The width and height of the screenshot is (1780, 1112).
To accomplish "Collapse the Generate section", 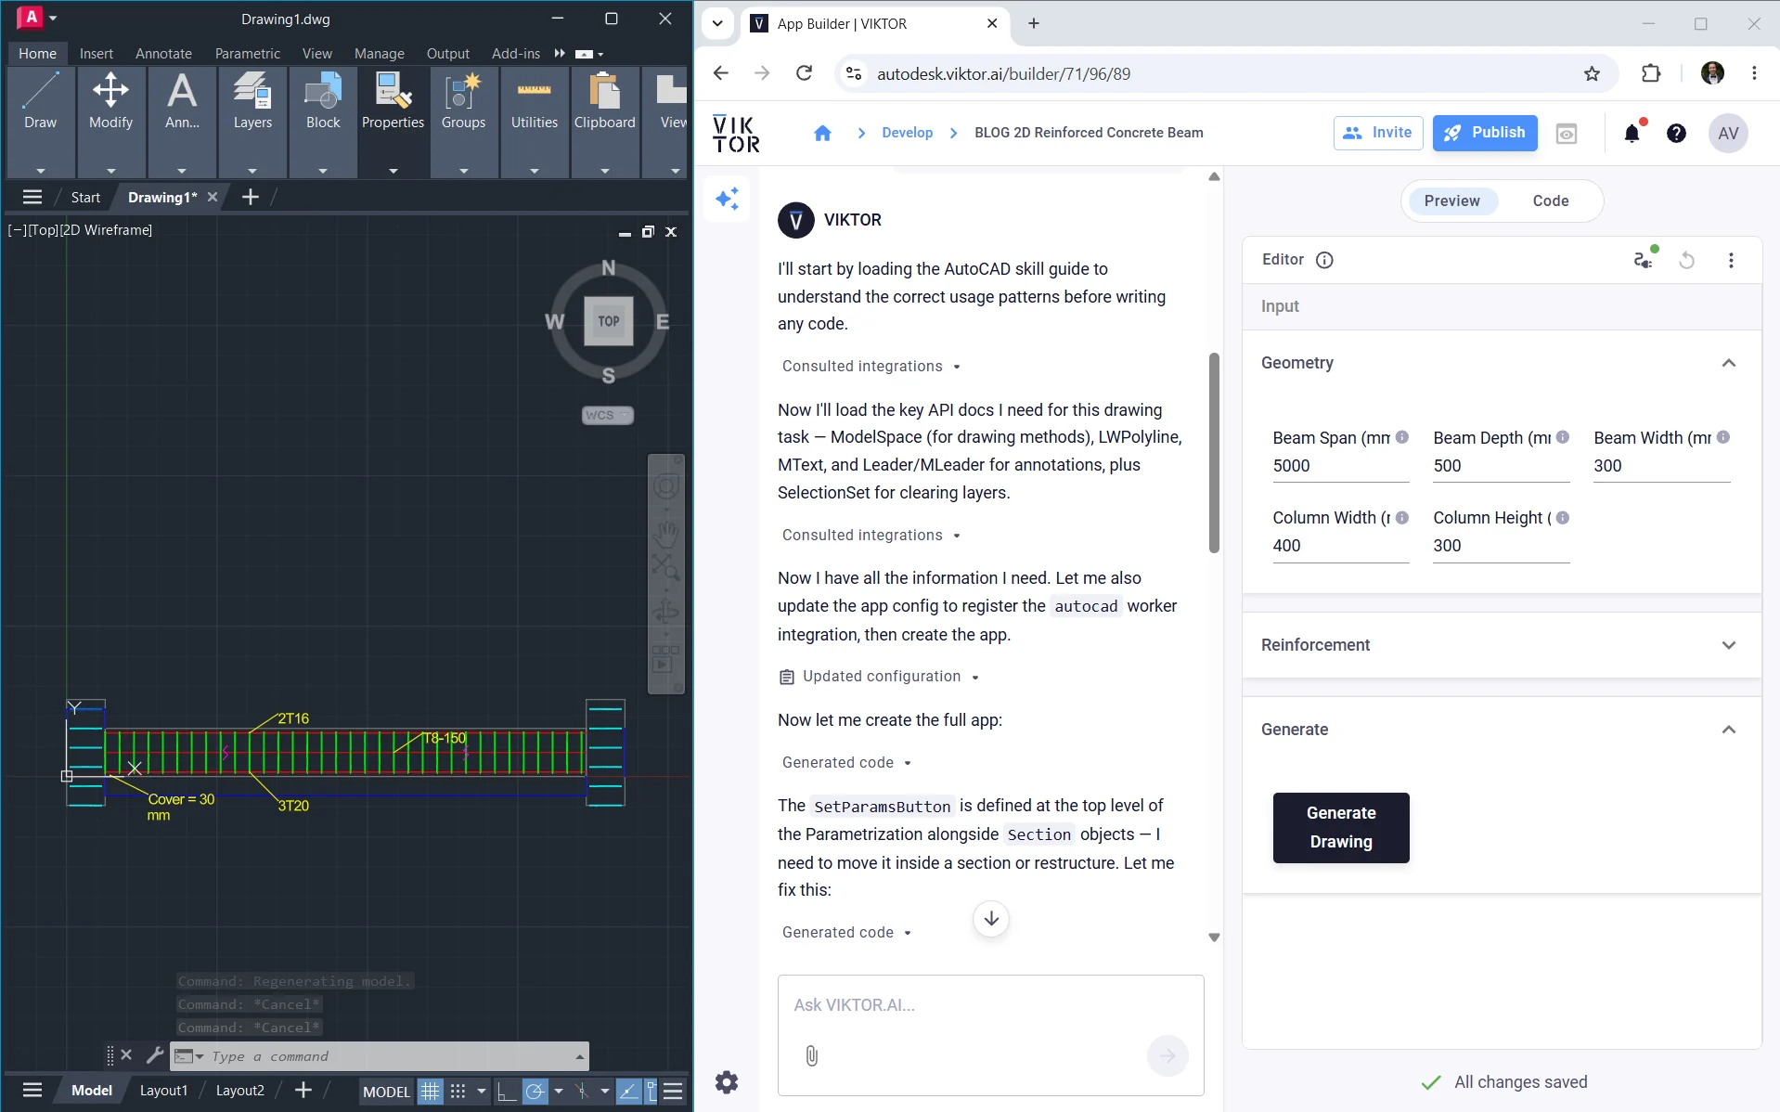I will pos(1728,730).
